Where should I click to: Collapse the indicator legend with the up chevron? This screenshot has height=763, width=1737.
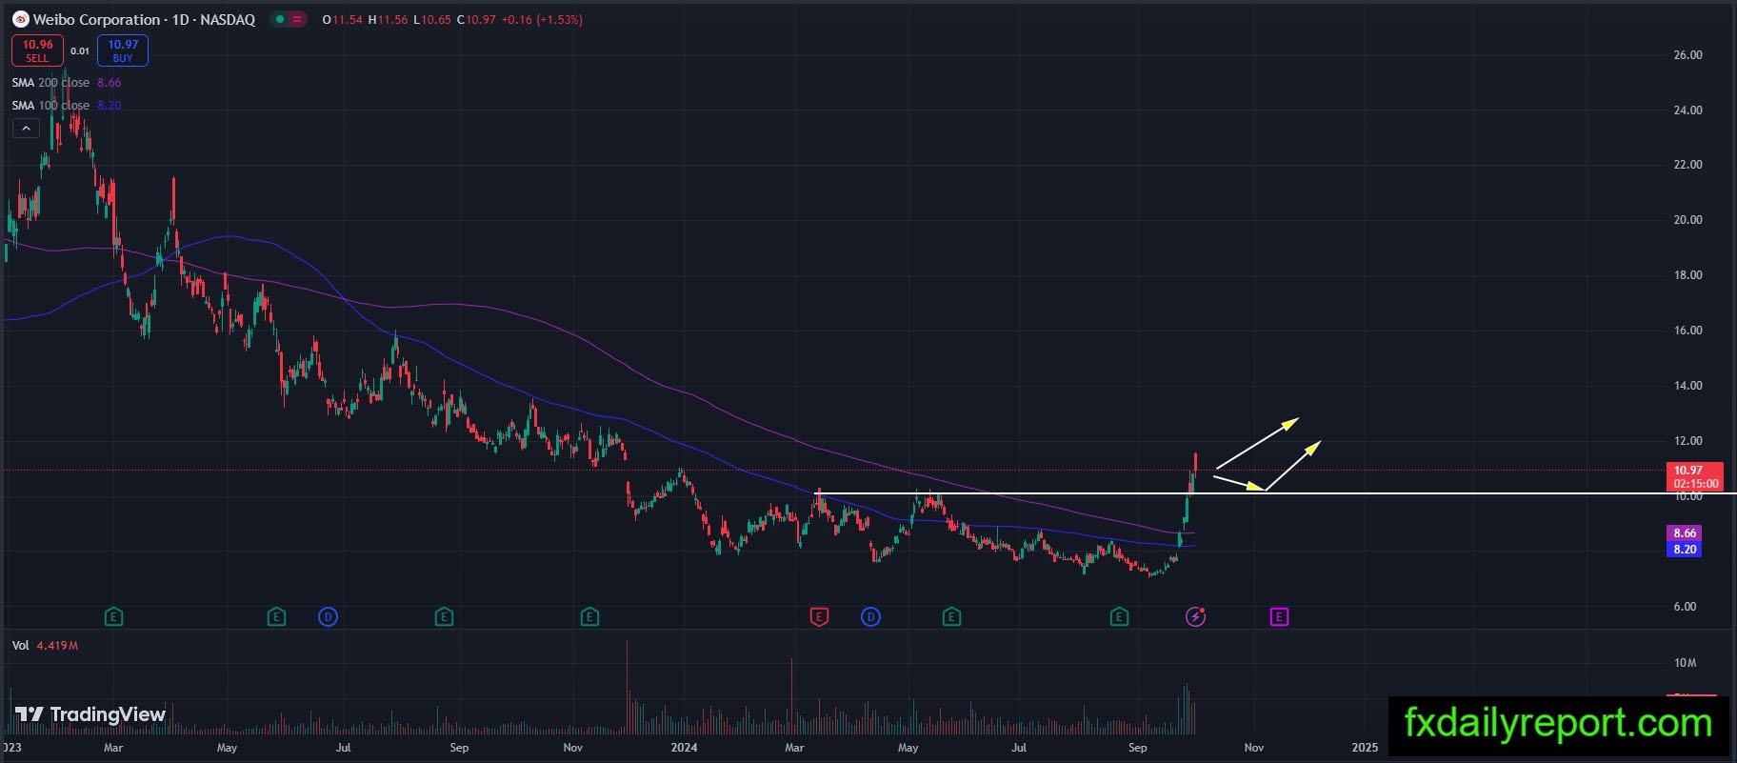click(26, 129)
